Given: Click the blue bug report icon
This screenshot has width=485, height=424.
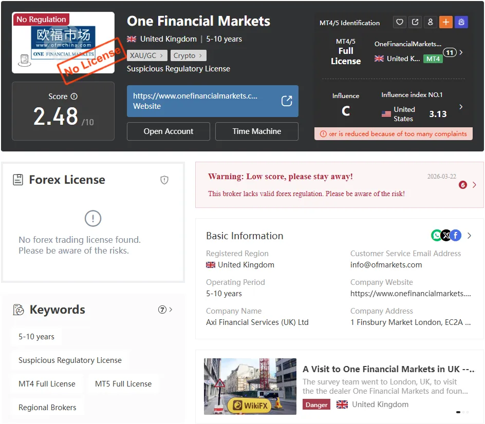Looking at the screenshot, I should pos(461,22).
